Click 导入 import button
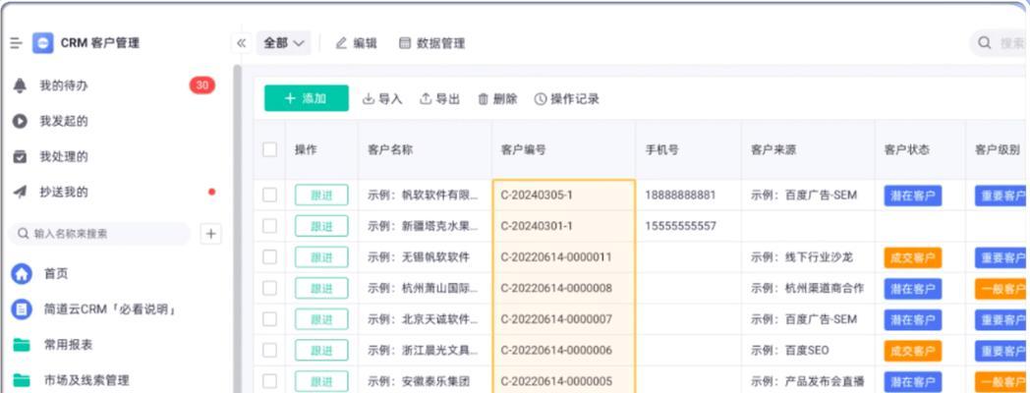1030x393 pixels. 382,99
